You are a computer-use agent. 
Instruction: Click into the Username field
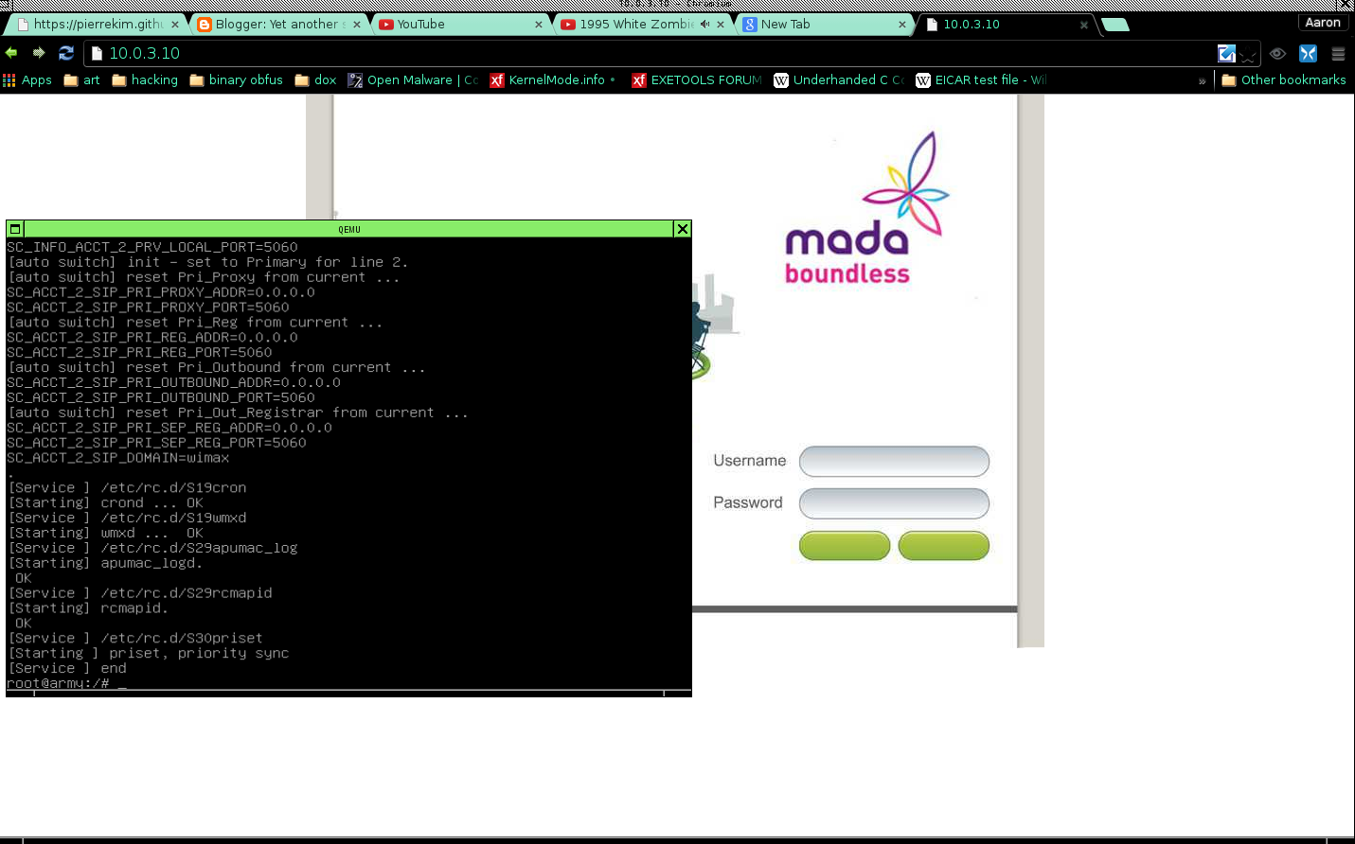pos(894,462)
